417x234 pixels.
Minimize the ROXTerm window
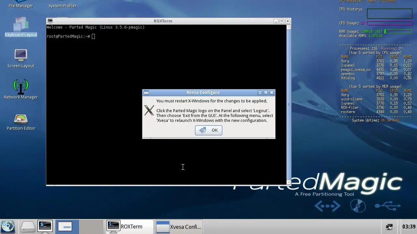pos(276,21)
